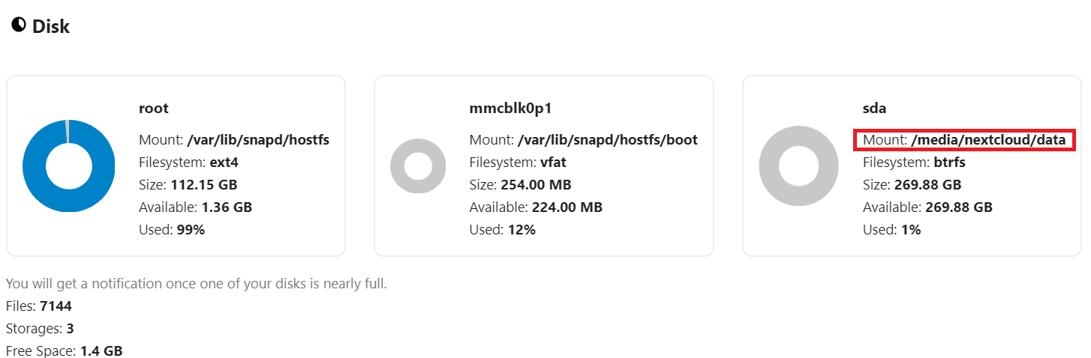Click the mmcblk0p1 gray donut chart
The height and width of the screenshot is (358, 1091).
[418, 166]
